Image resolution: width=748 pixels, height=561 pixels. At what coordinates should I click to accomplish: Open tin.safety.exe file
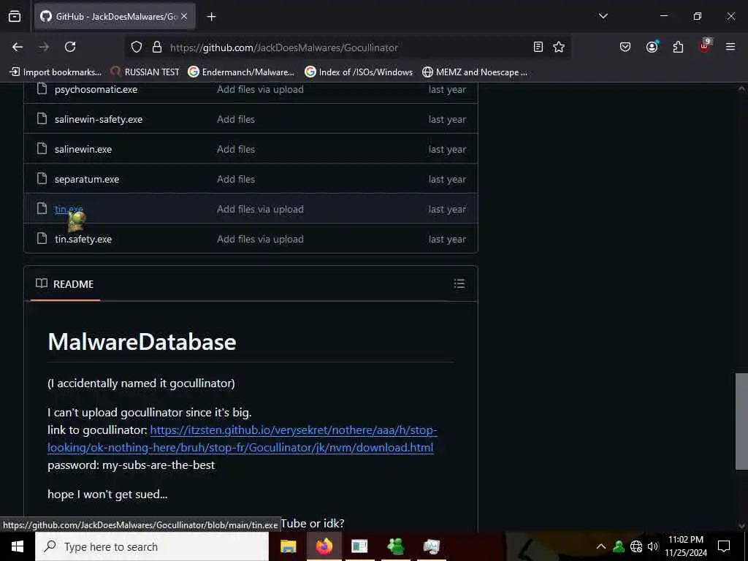pos(83,239)
